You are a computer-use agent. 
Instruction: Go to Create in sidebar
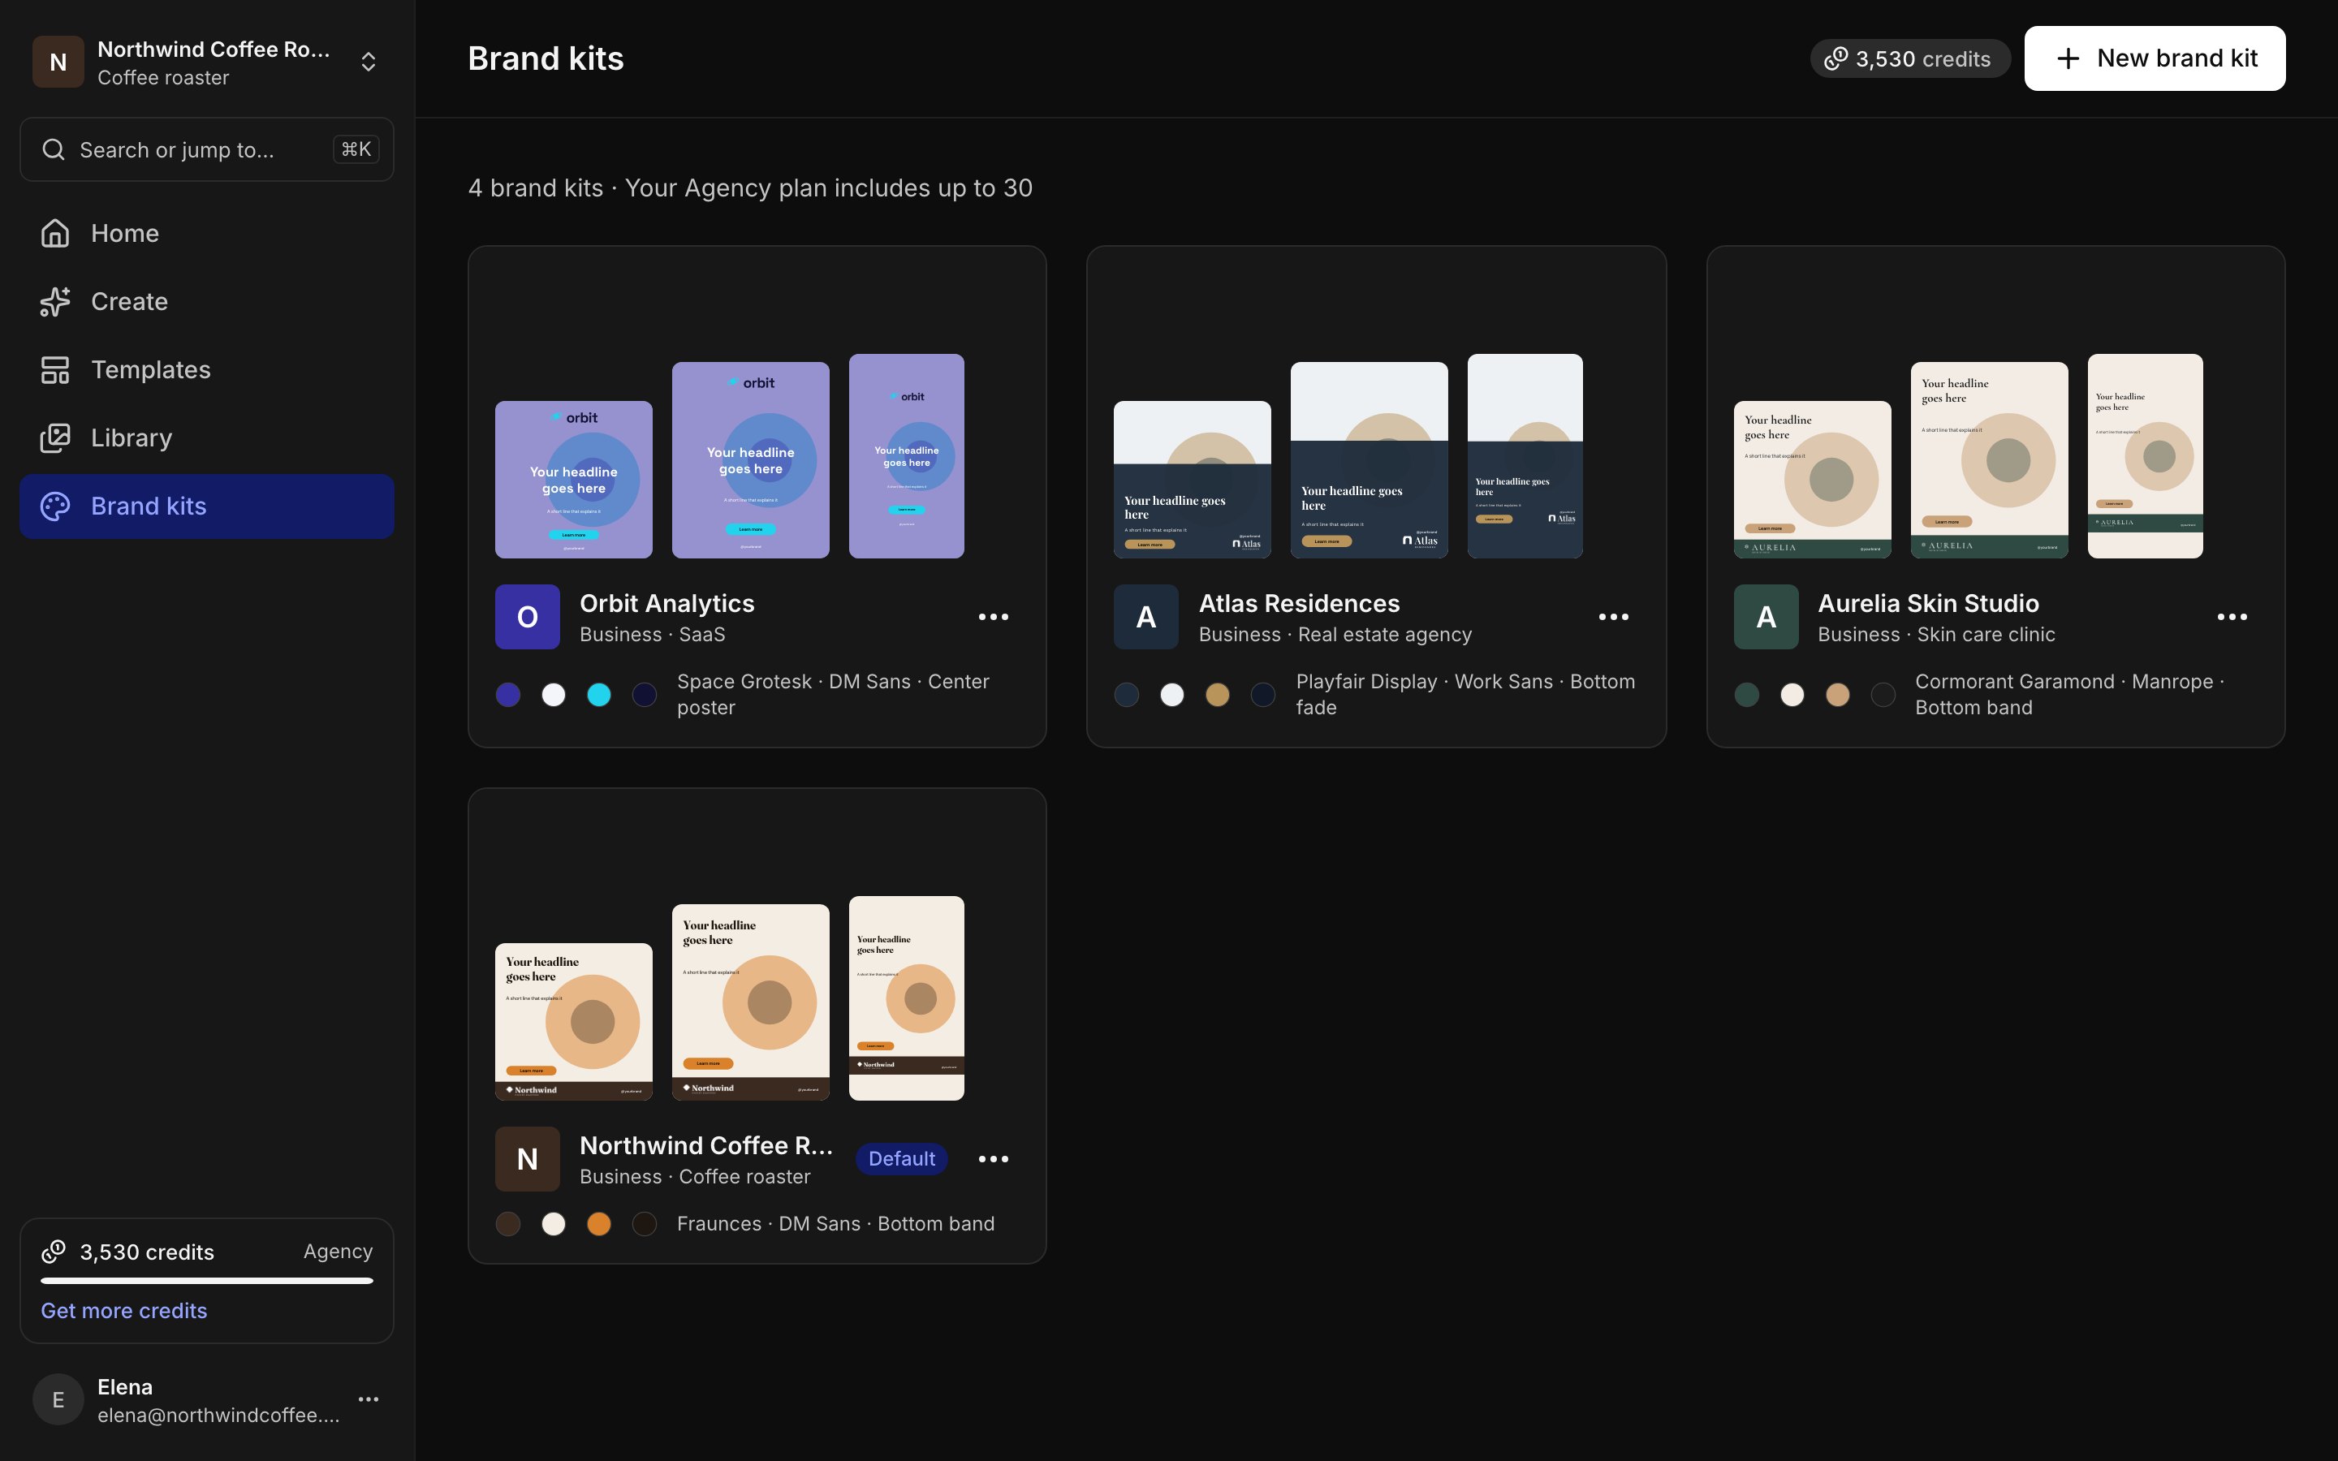(207, 301)
